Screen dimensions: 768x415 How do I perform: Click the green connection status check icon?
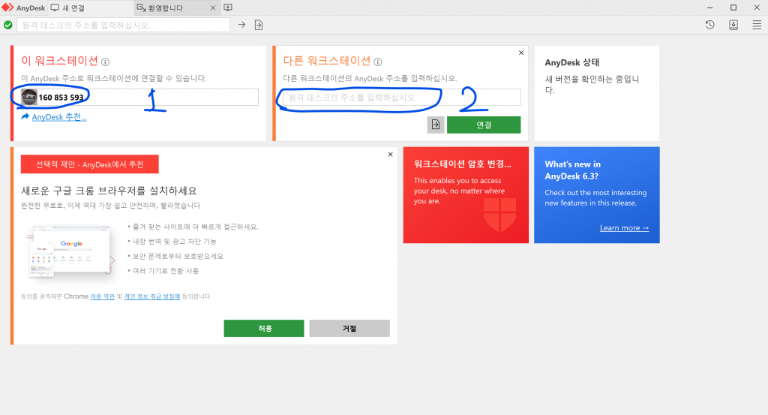7,25
